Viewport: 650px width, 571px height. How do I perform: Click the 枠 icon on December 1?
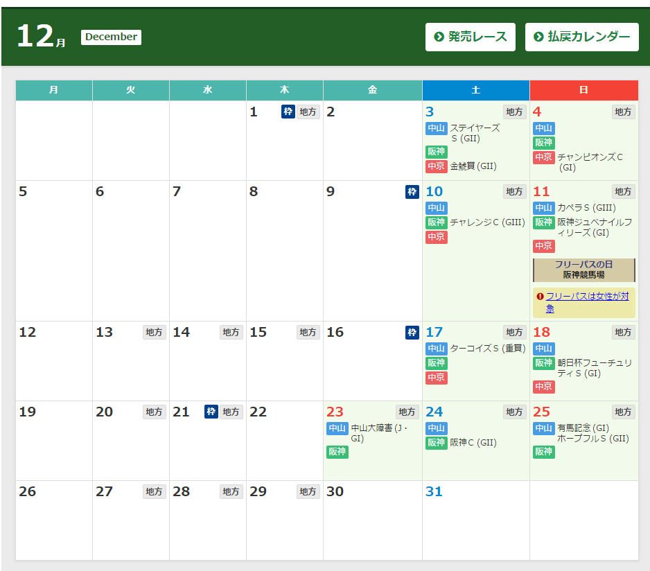click(288, 112)
